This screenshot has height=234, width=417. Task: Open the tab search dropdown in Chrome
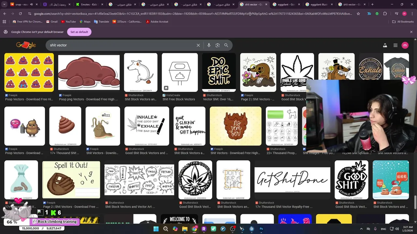click(x=4, y=5)
